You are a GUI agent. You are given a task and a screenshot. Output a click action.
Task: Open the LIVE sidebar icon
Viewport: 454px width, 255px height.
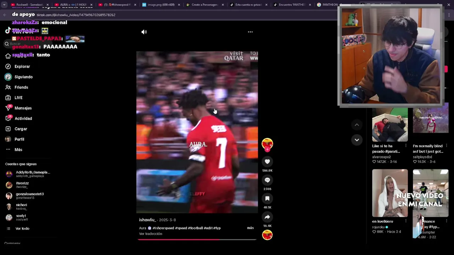tap(8, 98)
